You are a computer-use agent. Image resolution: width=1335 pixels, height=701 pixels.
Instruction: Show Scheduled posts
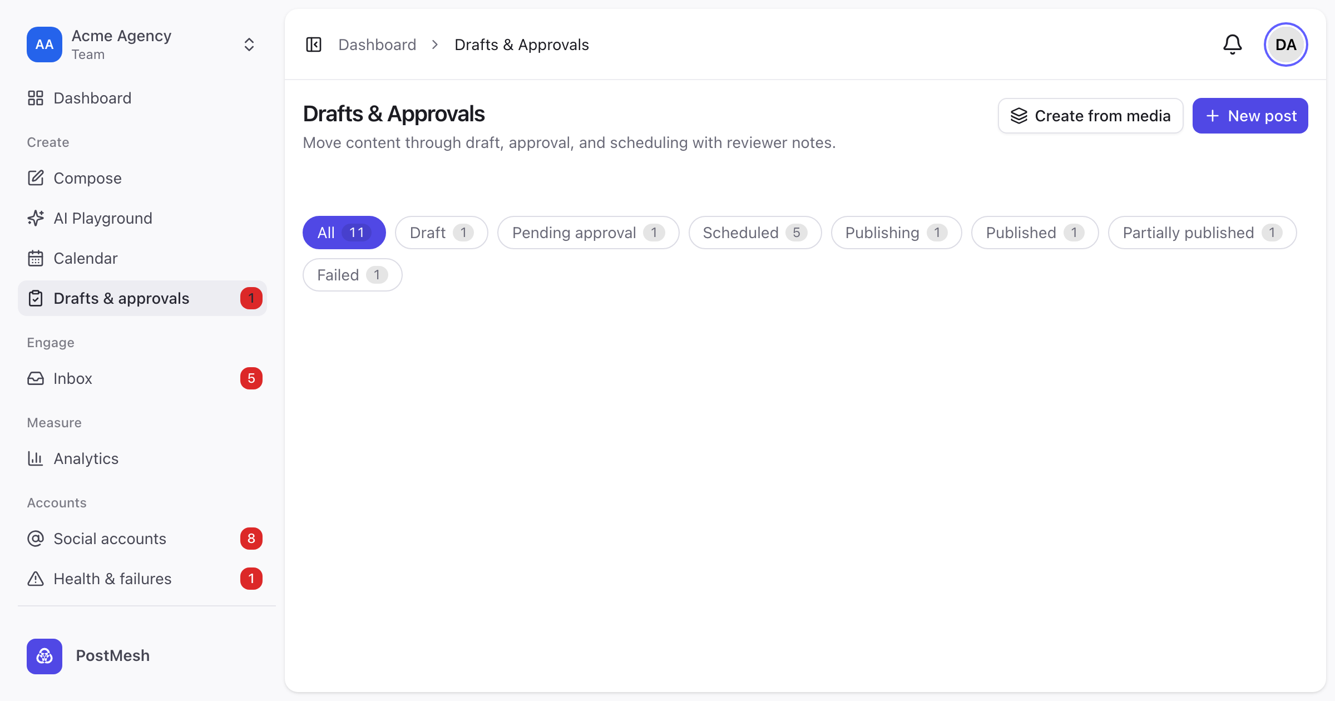pos(755,233)
